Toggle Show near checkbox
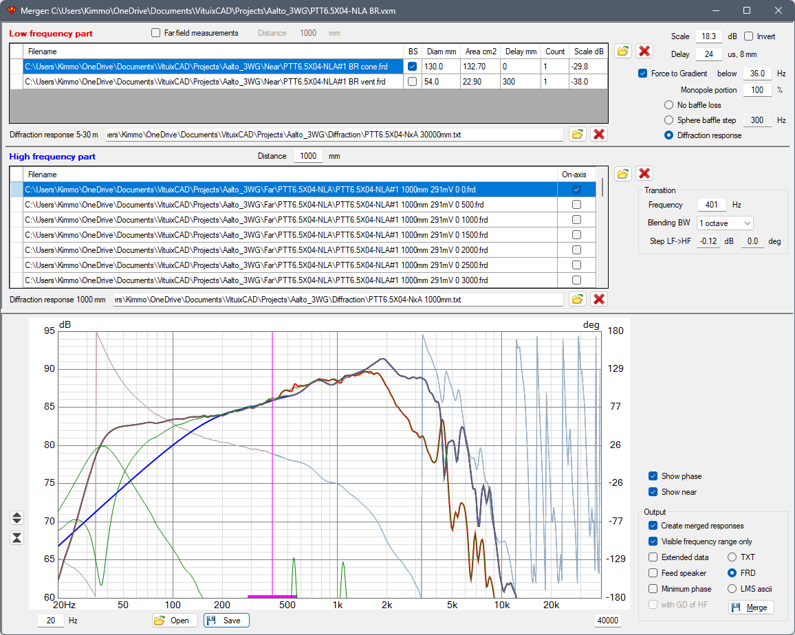The height and width of the screenshot is (635, 795). pyautogui.click(x=653, y=491)
